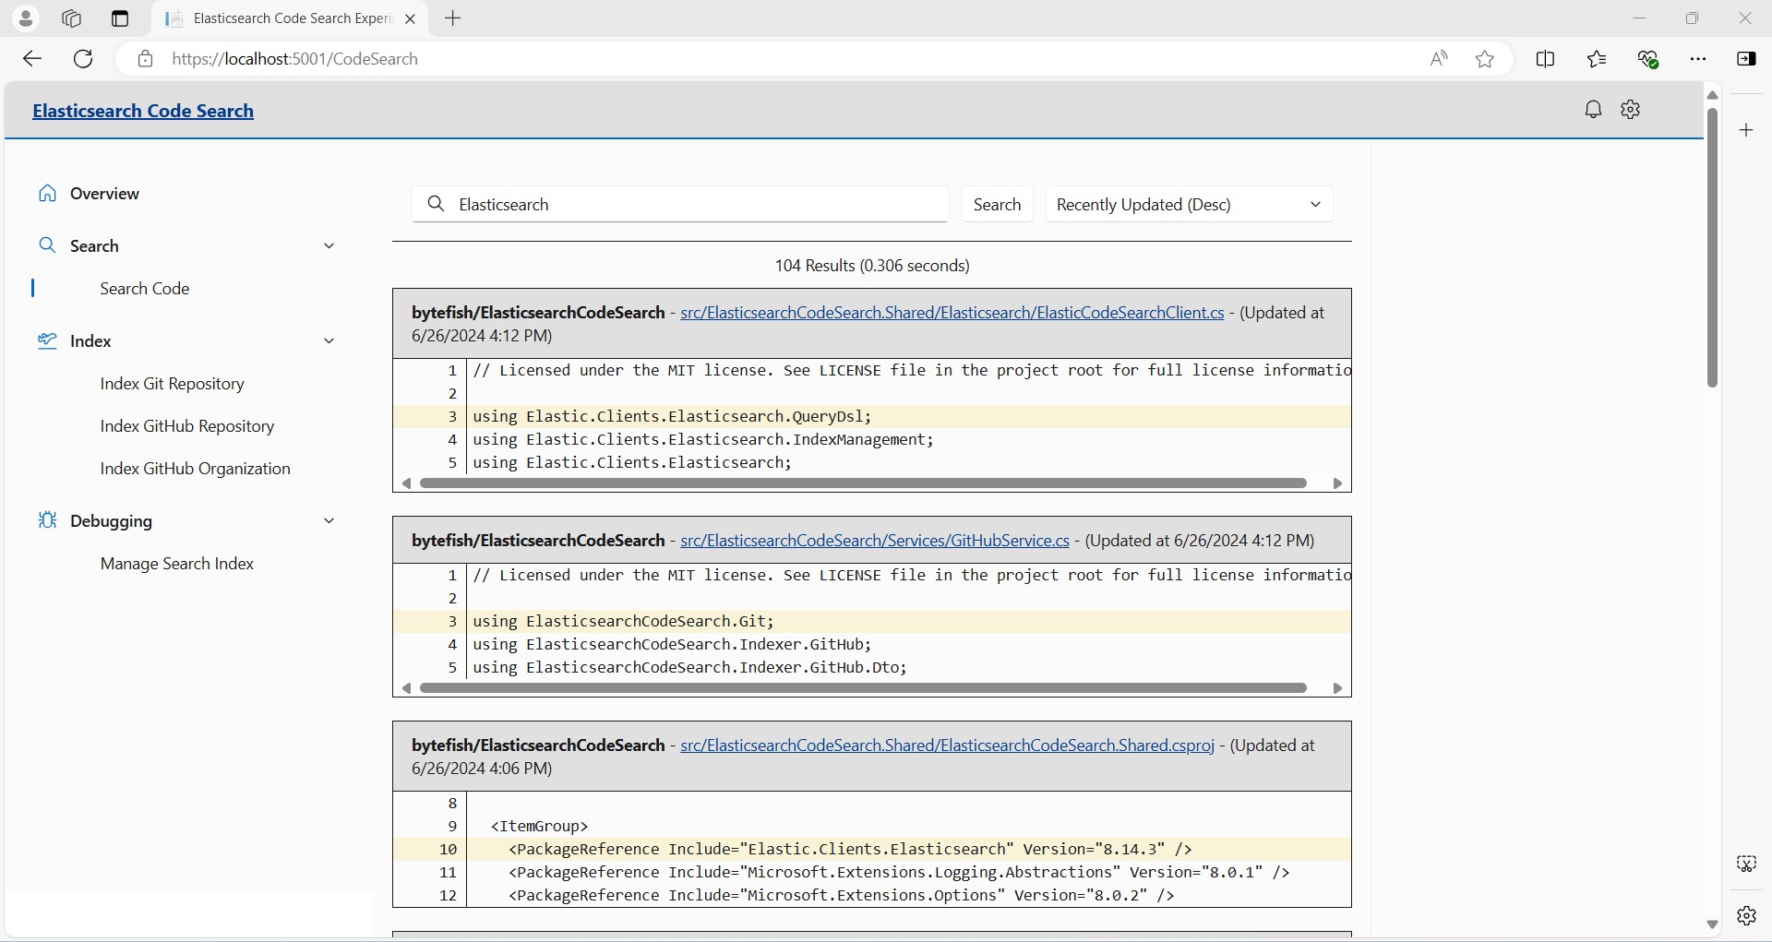This screenshot has width=1772, height=942.
Task: Click horizontal scrollbar of ElasticCodeSearchClient.cs snippet
Action: (x=863, y=483)
